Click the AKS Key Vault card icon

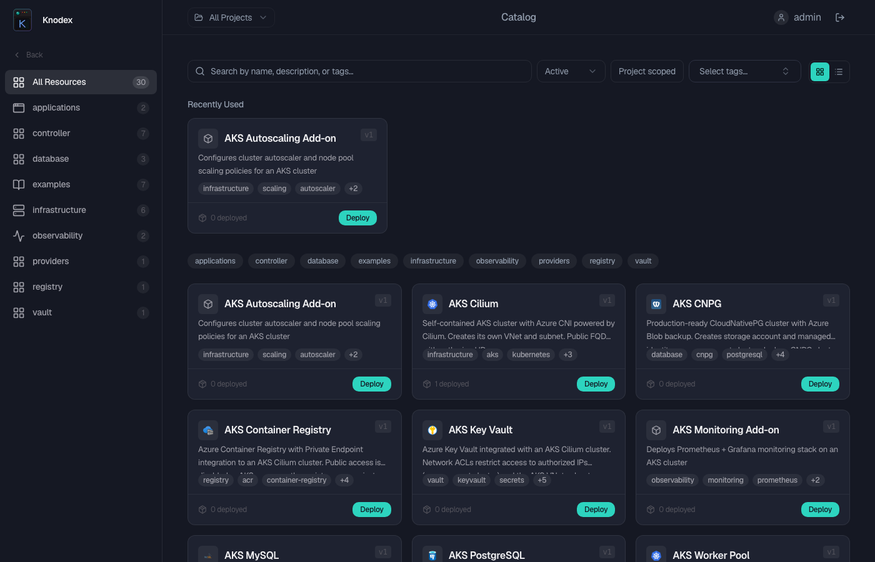point(432,430)
